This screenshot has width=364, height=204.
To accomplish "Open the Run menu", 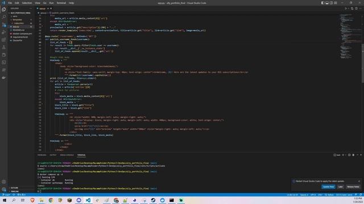I will point(52,3).
